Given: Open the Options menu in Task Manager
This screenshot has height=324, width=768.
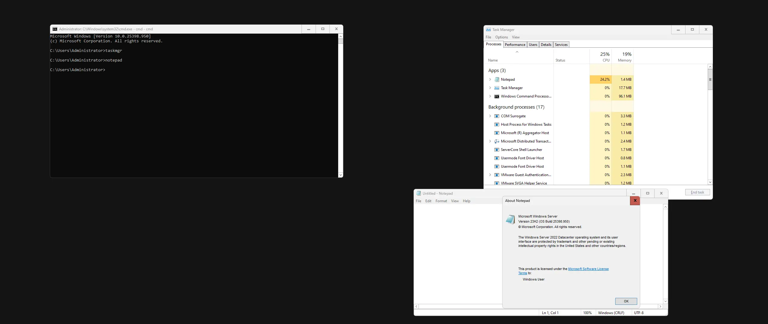Looking at the screenshot, I should [x=501, y=37].
